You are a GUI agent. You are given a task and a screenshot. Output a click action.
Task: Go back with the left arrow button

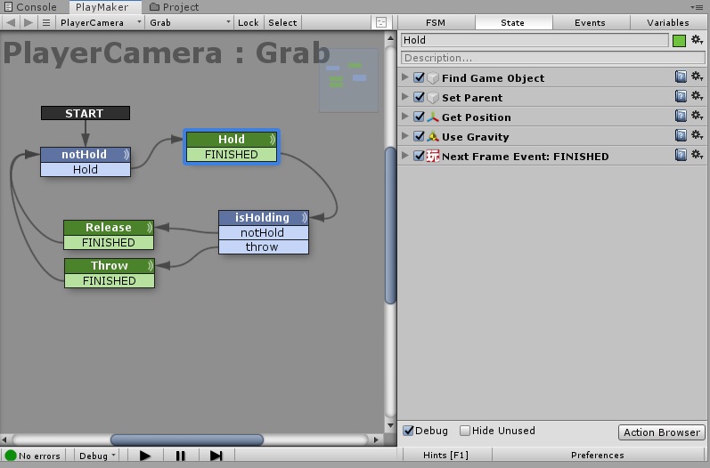coord(11,22)
